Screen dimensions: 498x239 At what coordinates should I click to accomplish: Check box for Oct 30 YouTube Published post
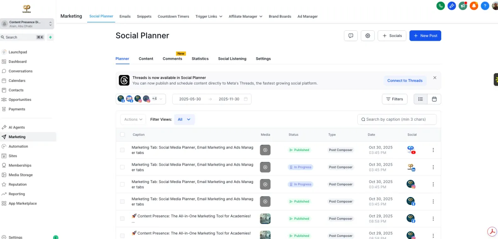(122, 150)
